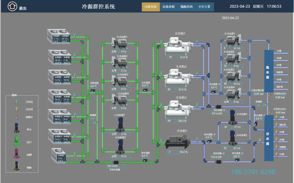Open the 参数设置 page
294x183 pixels.
[x=204, y=7]
